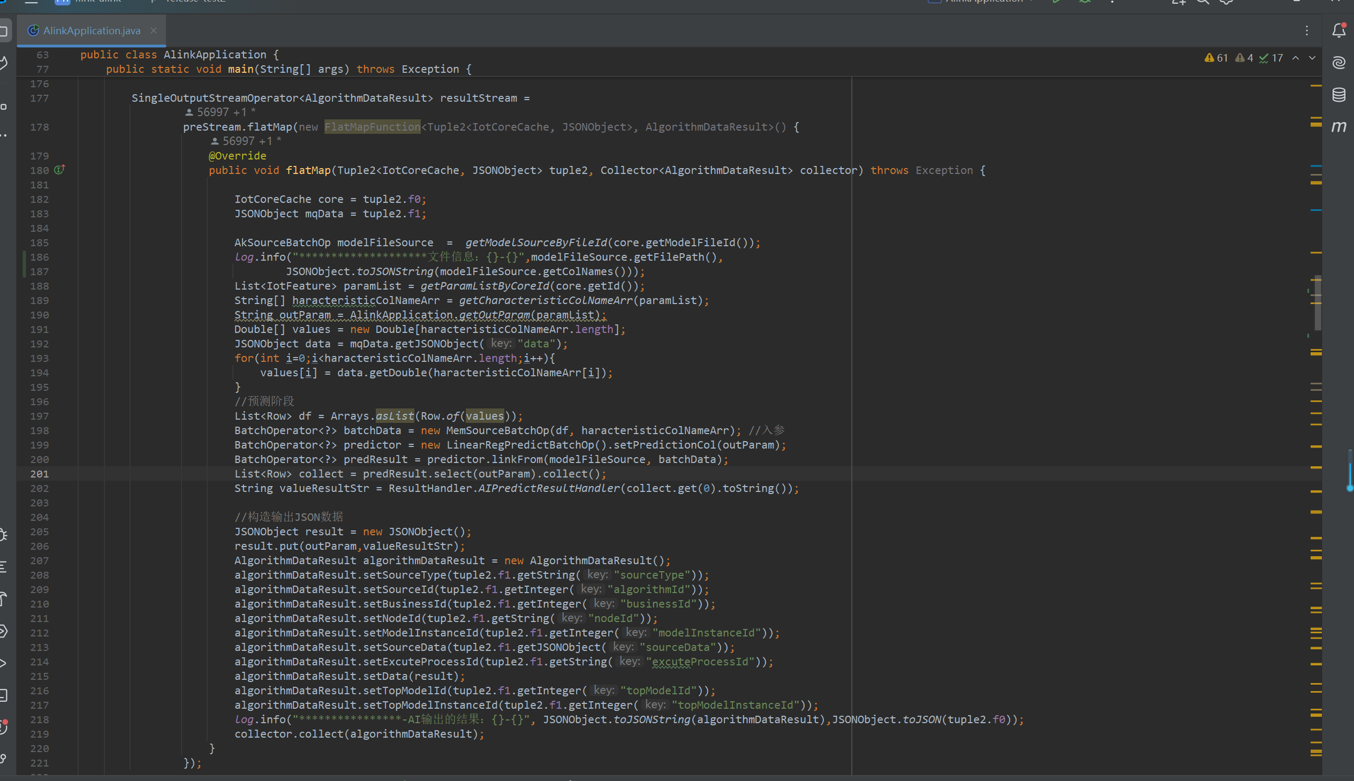Click getOutParam call on line 190
Image resolution: width=1354 pixels, height=781 pixels.
point(494,315)
